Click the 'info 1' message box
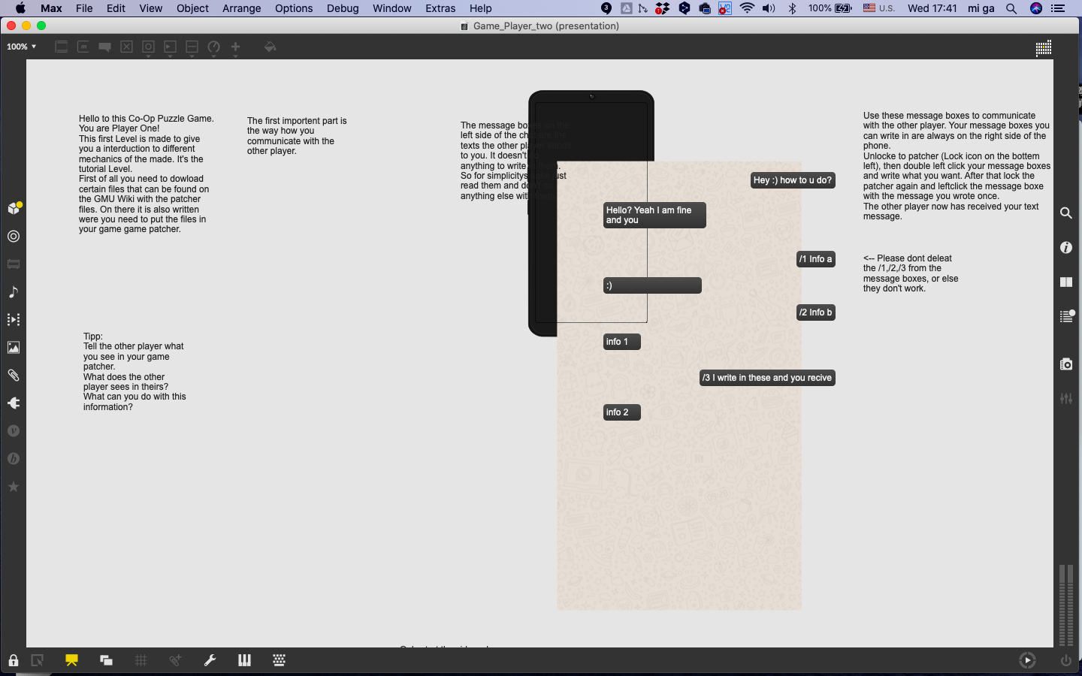 coord(621,342)
